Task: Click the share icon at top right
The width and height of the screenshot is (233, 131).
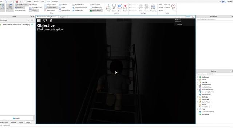Action: click(225, 1)
